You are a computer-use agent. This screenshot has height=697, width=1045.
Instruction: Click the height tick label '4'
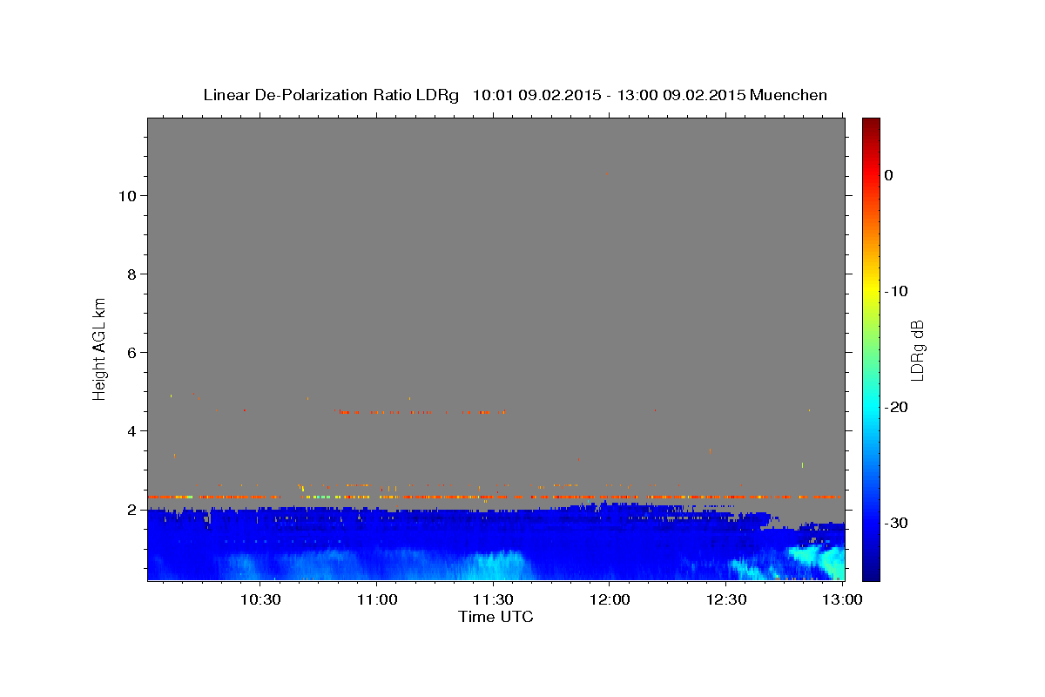[131, 430]
